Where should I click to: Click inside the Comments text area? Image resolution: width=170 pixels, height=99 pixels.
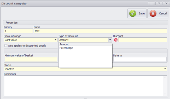[x=84, y=86]
